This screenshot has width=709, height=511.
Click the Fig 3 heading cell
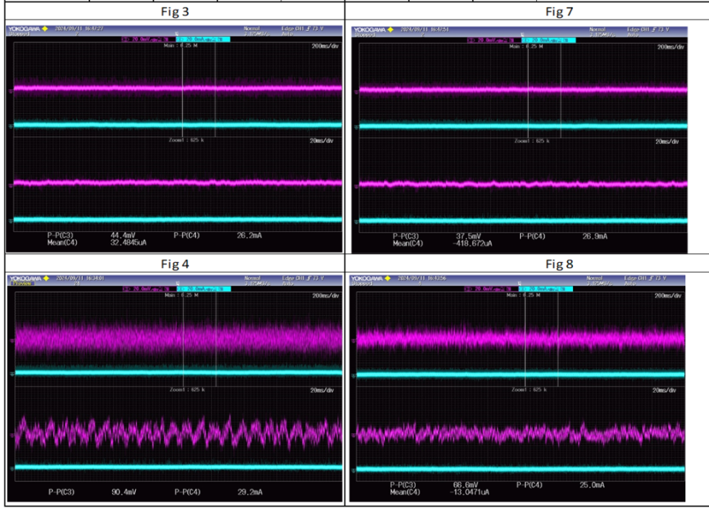click(x=175, y=11)
